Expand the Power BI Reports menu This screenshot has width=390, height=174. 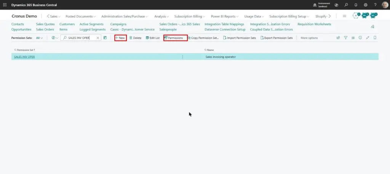225,16
